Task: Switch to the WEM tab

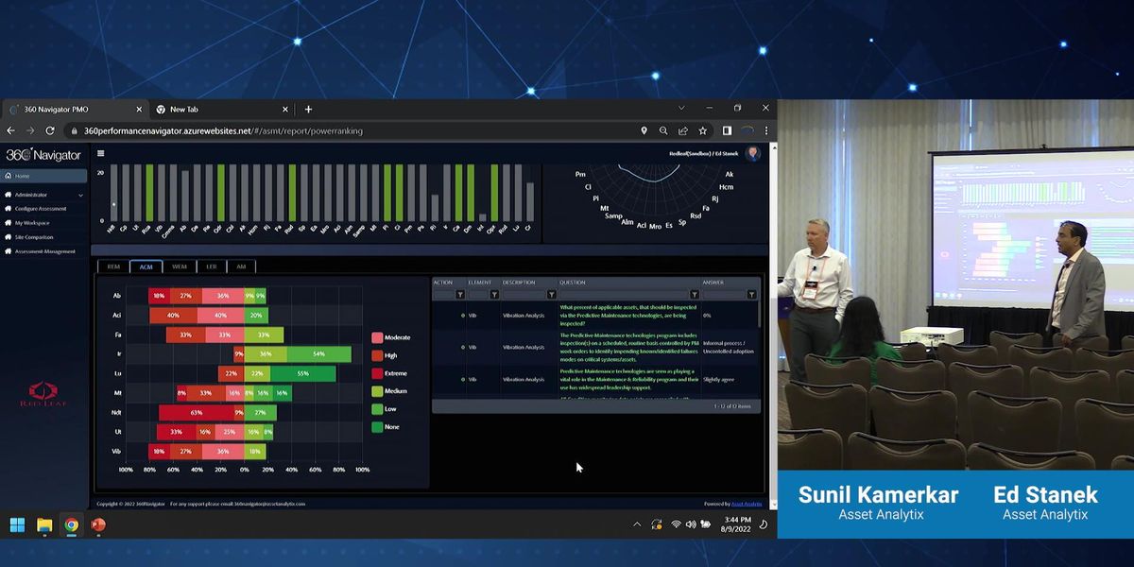Action: (x=179, y=266)
